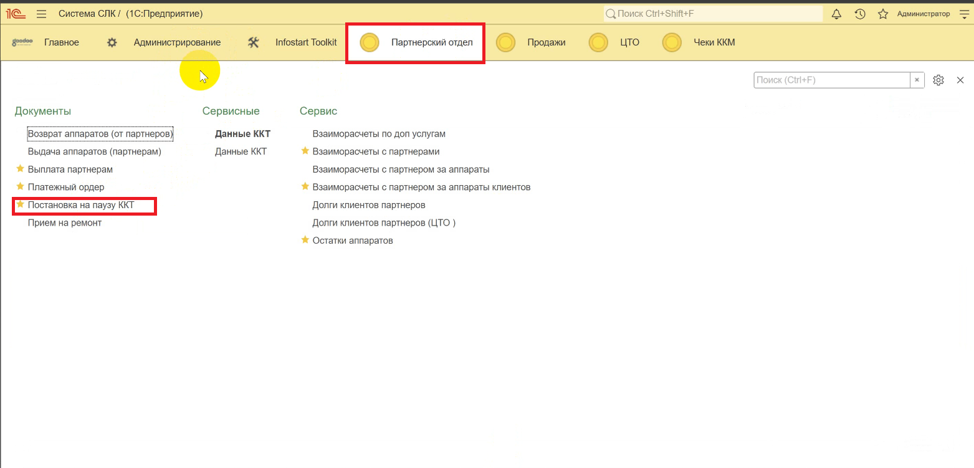The width and height of the screenshot is (974, 468).
Task: Click the magnifier icon in global search
Action: (611, 14)
